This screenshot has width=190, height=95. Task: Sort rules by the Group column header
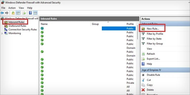(x=95, y=24)
